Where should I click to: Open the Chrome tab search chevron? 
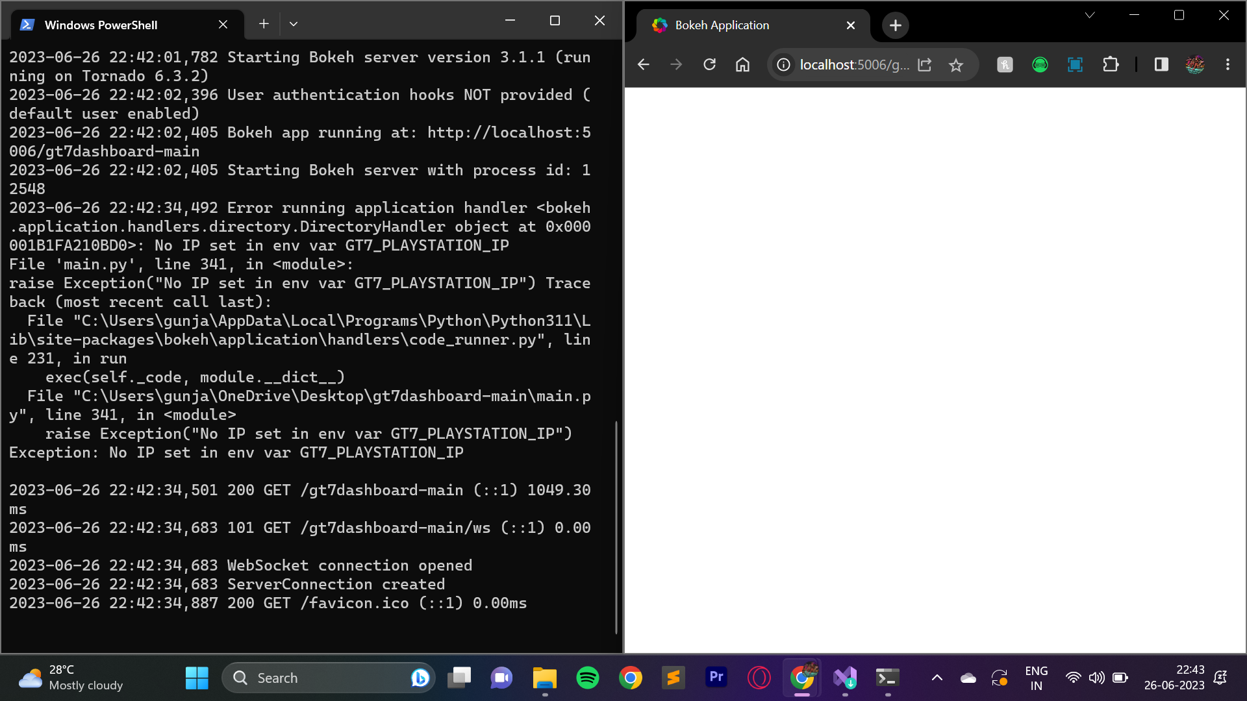pos(1090,14)
